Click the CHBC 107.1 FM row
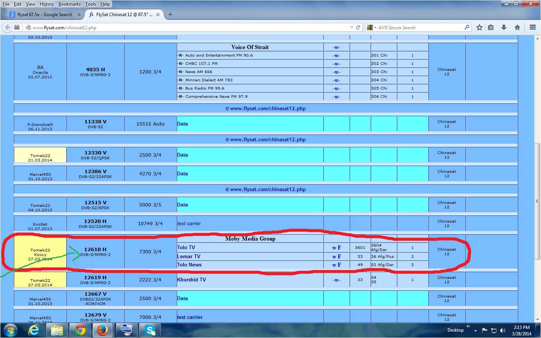The width and height of the screenshot is (541, 338). pos(250,64)
